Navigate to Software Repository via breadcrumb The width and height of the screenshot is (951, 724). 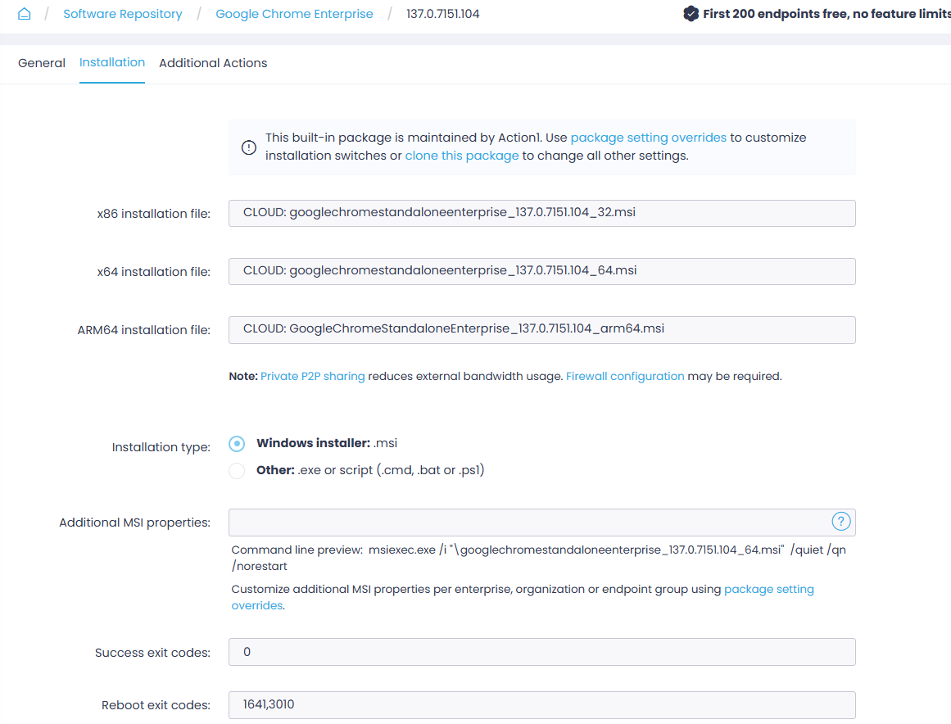123,13
